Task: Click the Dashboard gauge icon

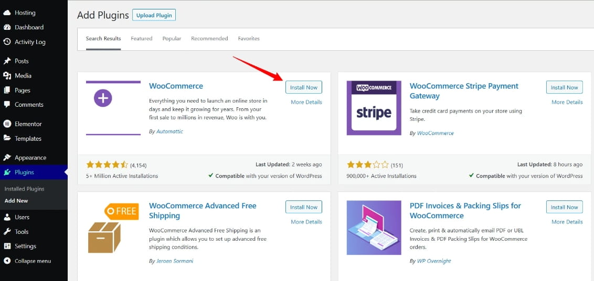Action: click(7, 27)
